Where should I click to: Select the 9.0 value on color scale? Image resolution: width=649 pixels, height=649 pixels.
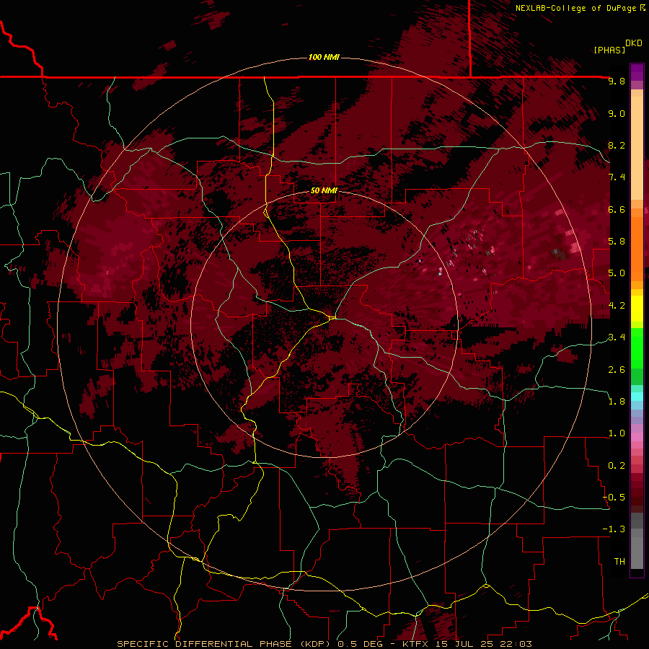click(x=617, y=114)
